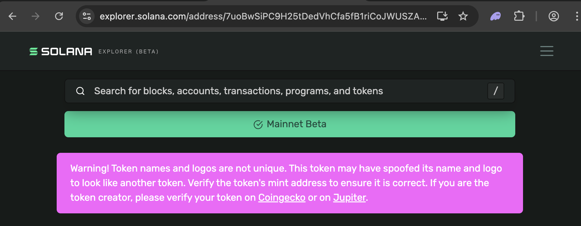
Task: Click the EXPLORER (BETA) label
Action: (x=128, y=51)
